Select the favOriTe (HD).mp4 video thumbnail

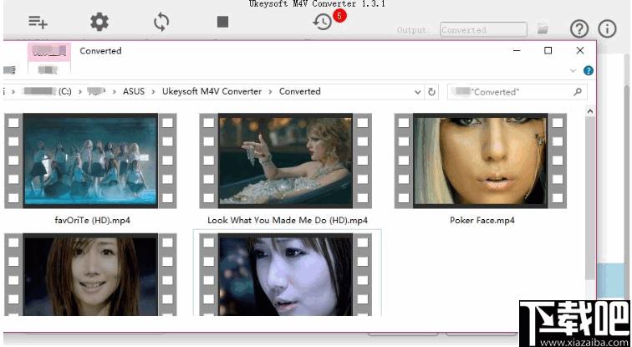90,161
